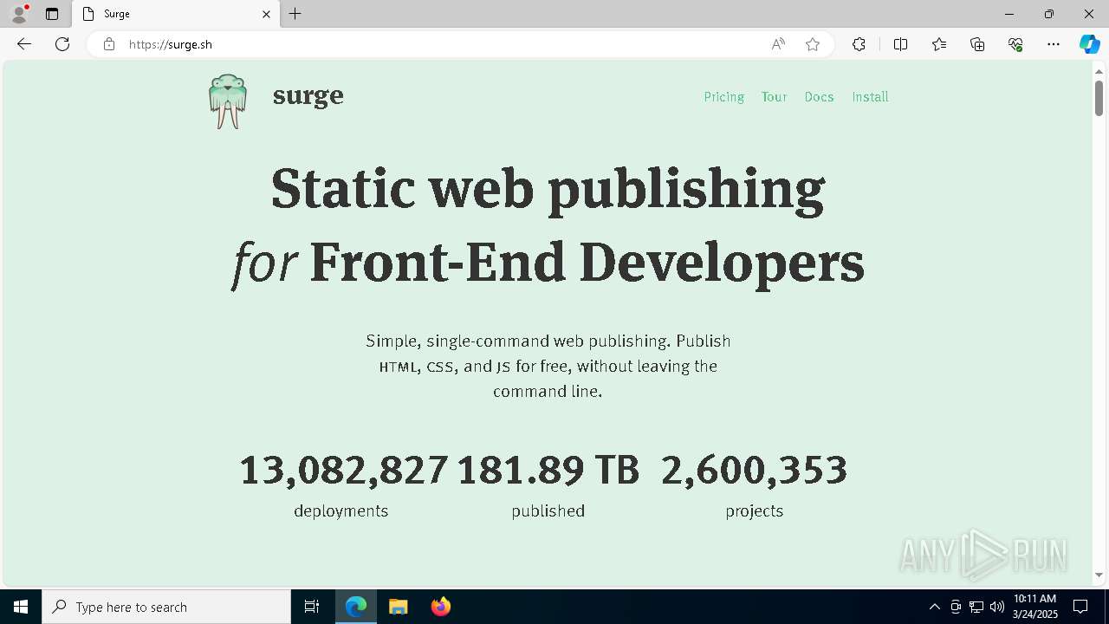Viewport: 1109px width, 624px height.
Task: Open a new tab with plus icon
Action: [x=295, y=14]
